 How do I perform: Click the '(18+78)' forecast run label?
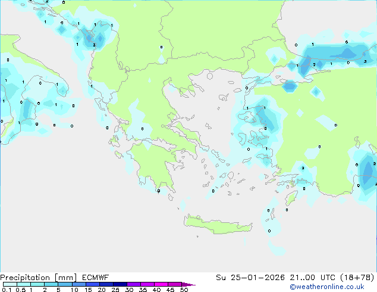pyautogui.click(x=356, y=277)
